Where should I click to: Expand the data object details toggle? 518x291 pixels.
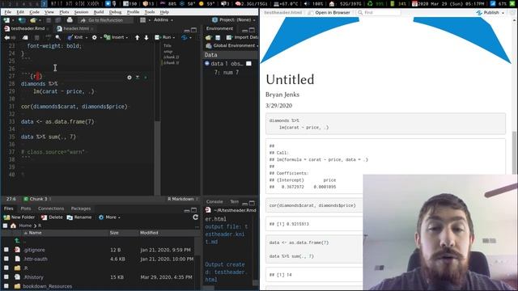207,63
